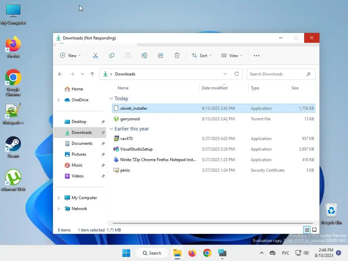This screenshot has height=261, width=348.
Task: Select the garrysmod torrent file
Action: [214, 119]
